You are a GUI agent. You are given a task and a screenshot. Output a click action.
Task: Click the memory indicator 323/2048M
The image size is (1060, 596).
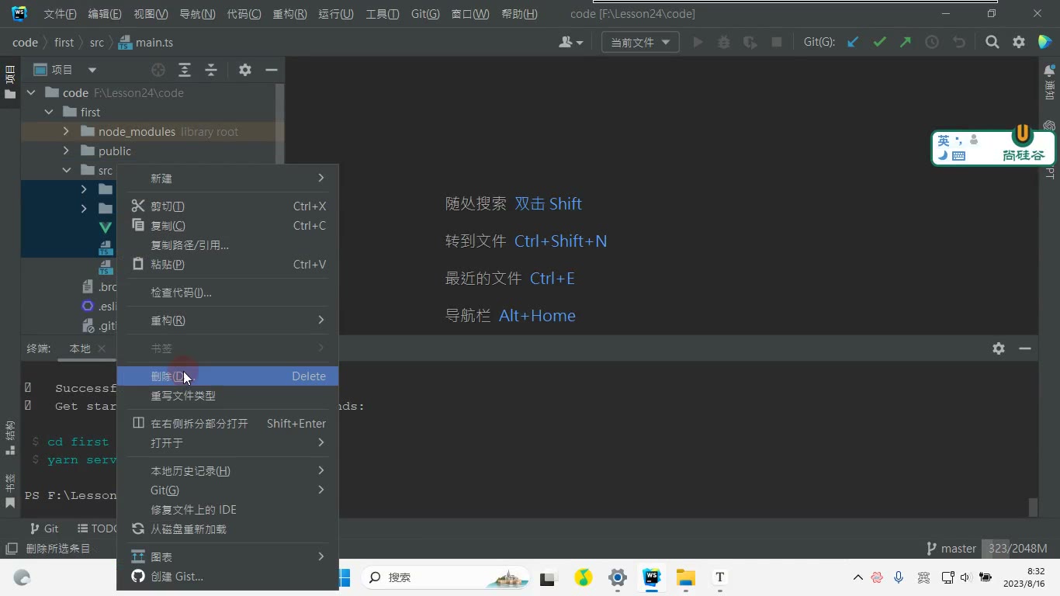1017,549
